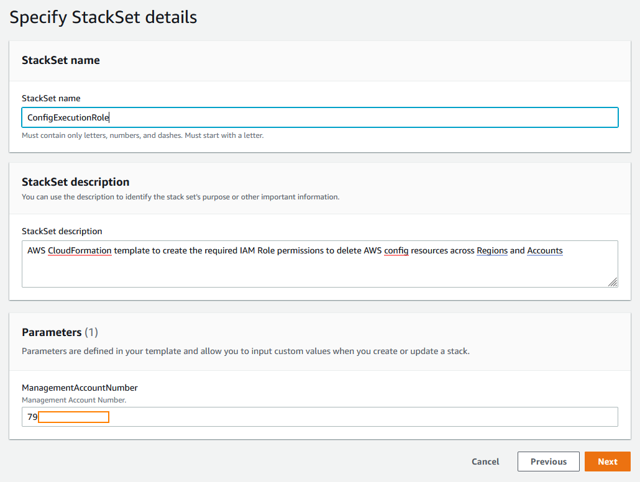Click the Specify StackSet details page title
Viewport: 640px width, 482px height.
point(103,17)
